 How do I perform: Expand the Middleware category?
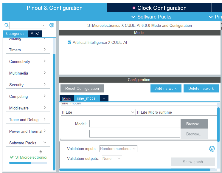pos(28,108)
